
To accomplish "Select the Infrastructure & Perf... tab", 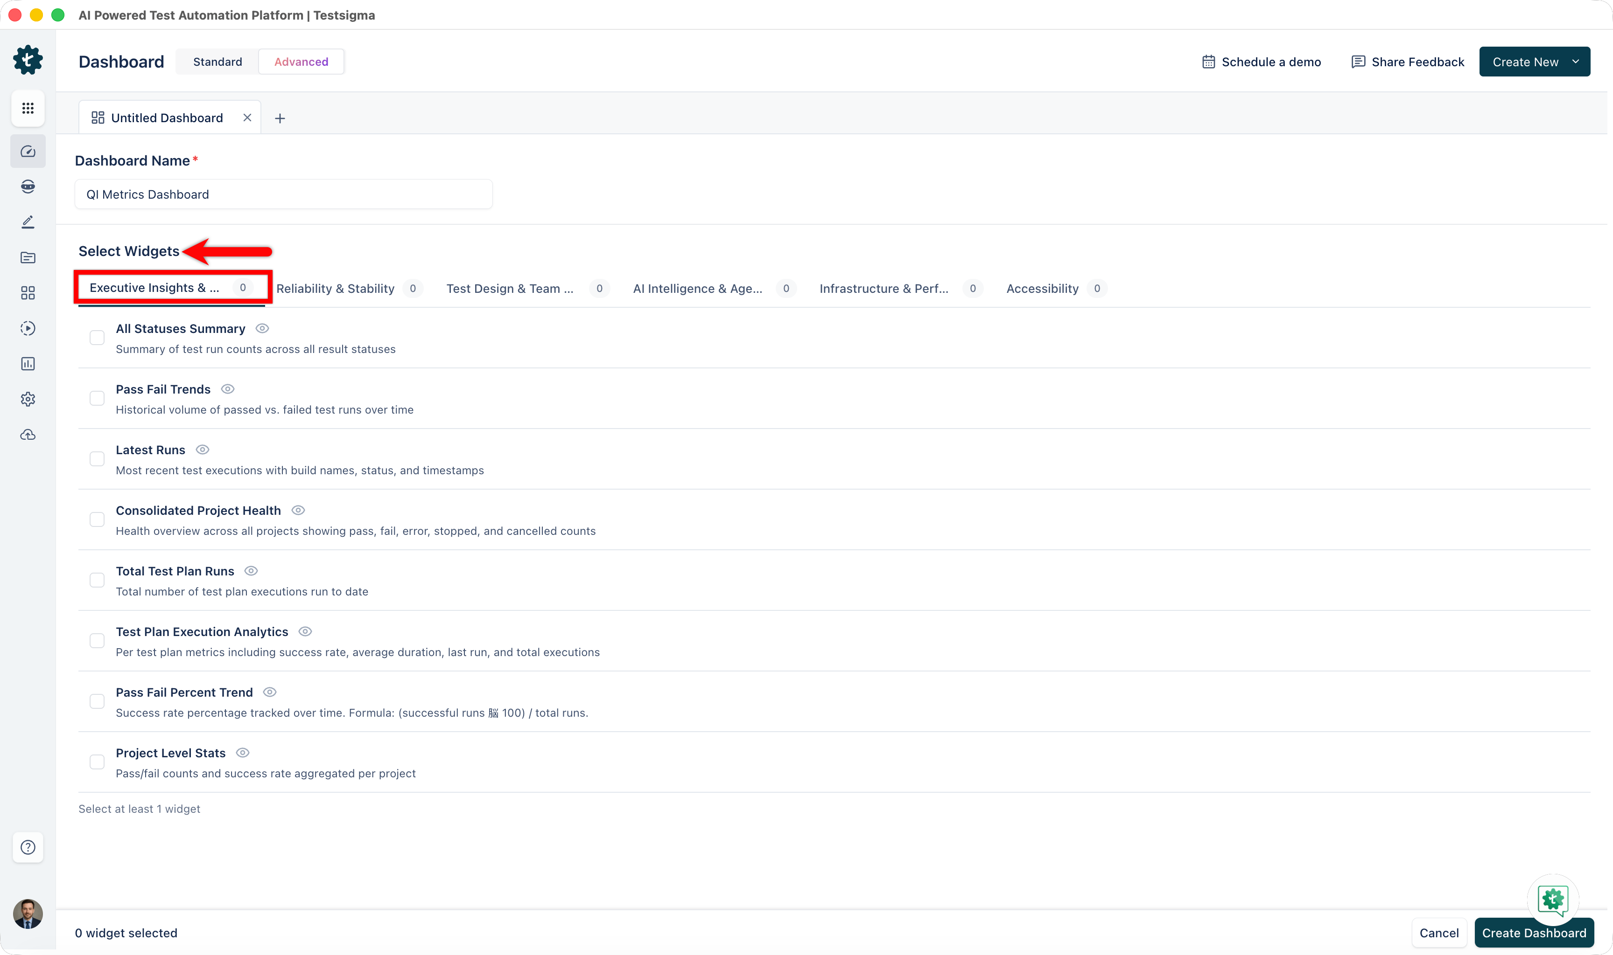I will coord(901,288).
